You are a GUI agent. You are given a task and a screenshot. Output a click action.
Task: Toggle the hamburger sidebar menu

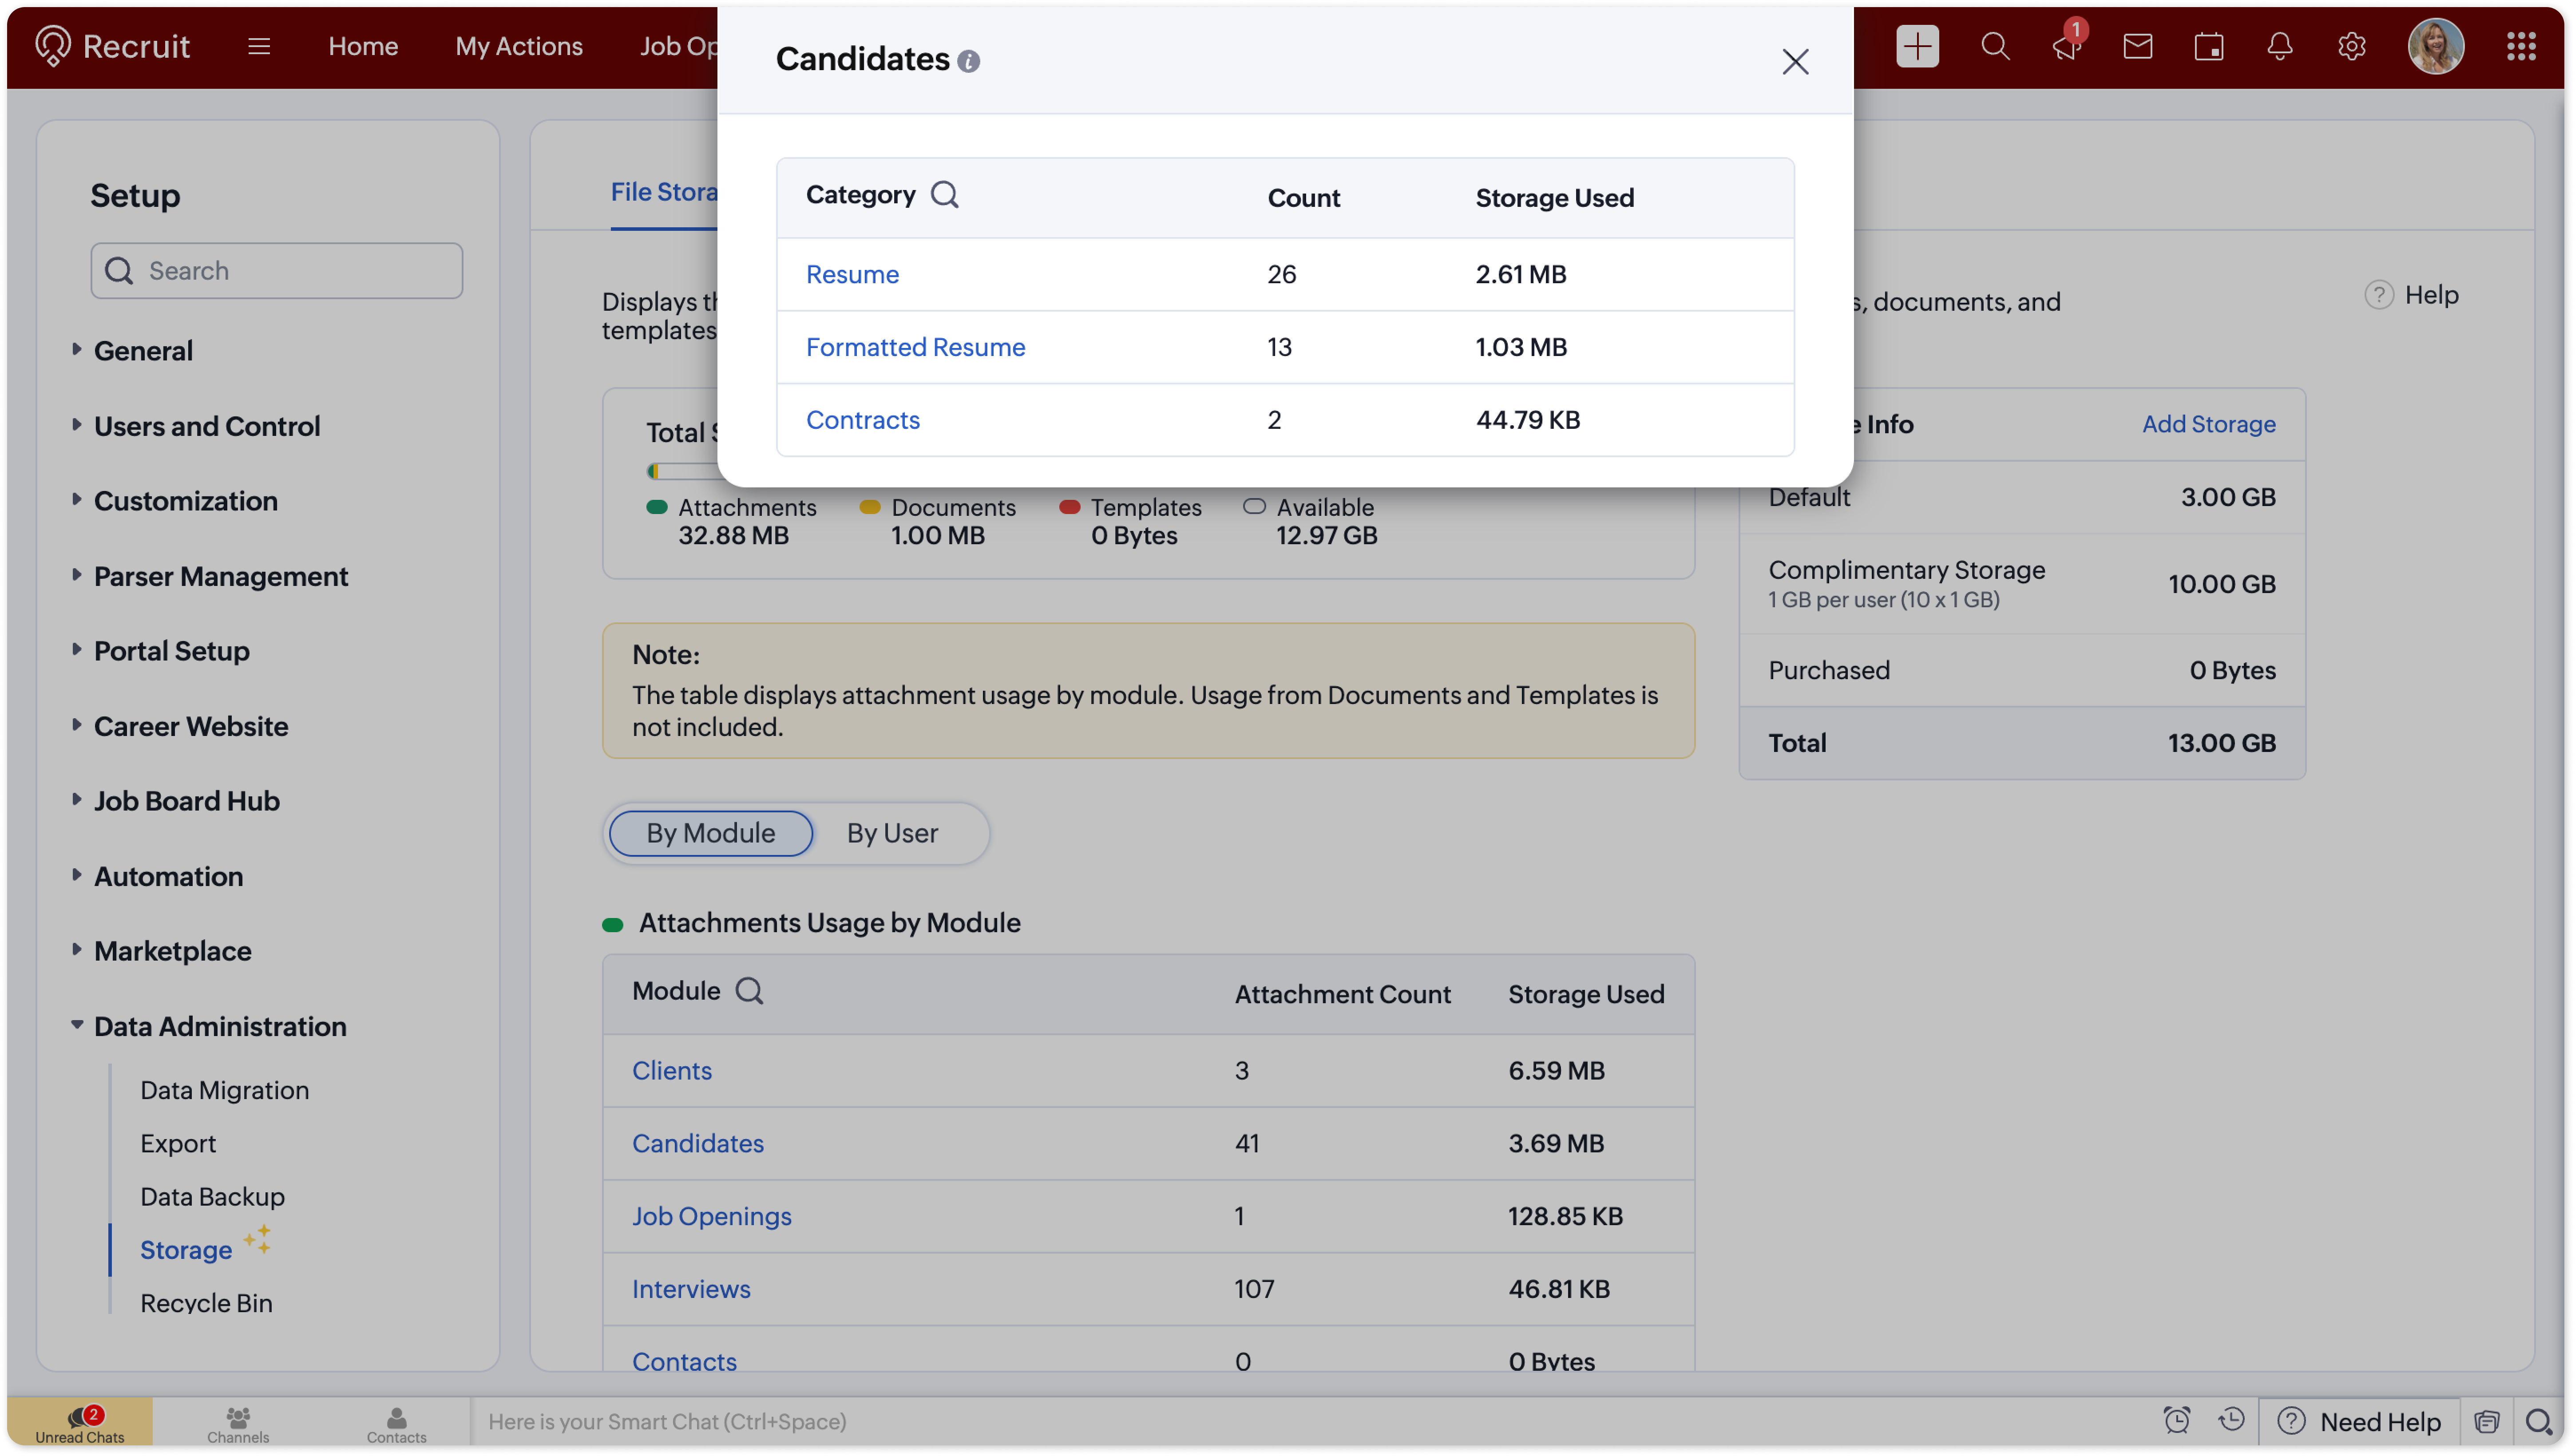259,46
